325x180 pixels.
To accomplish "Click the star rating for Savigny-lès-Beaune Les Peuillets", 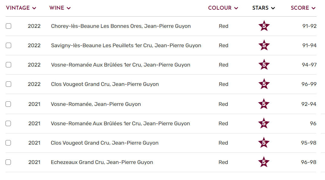I will [264, 45].
